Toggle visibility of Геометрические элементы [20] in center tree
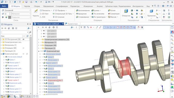Screen dimensions: 174x98 point(41,39)
